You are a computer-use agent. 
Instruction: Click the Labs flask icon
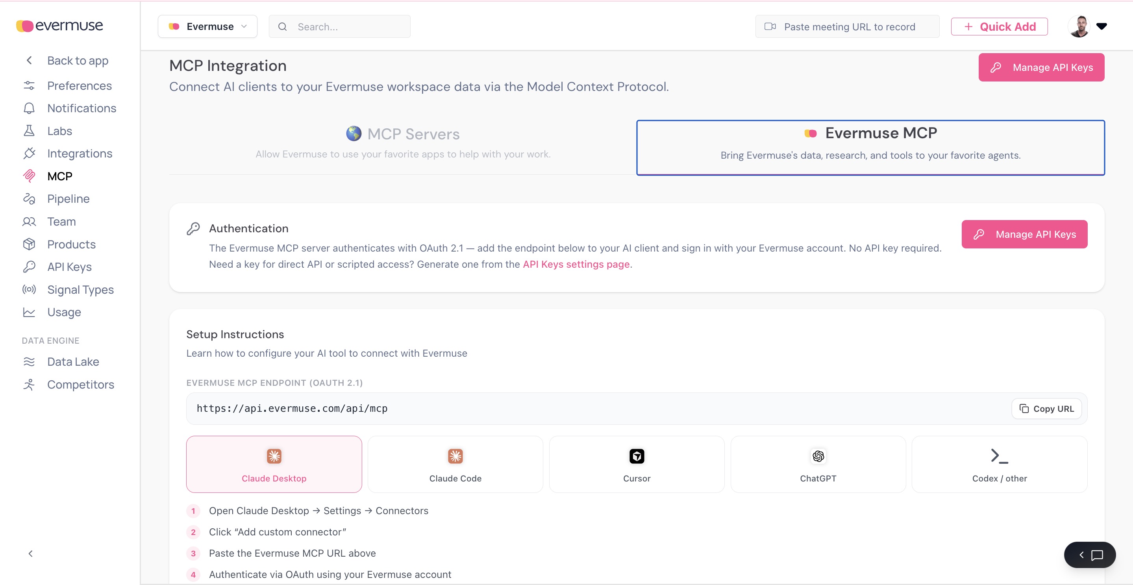tap(29, 131)
